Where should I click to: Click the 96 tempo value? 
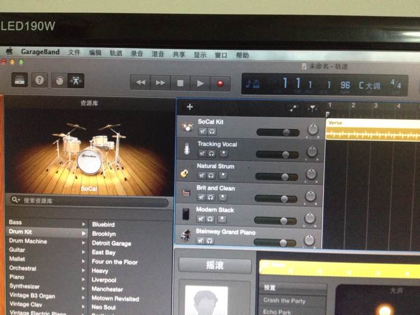point(345,85)
